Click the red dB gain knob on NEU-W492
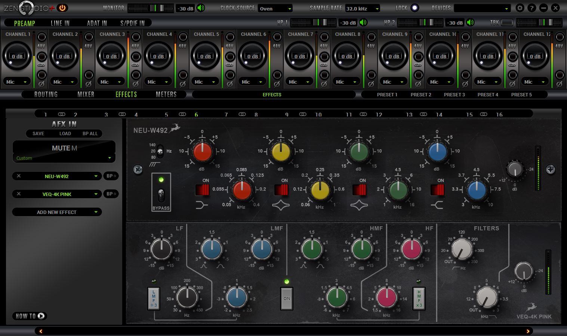Image resolution: width=567 pixels, height=336 pixels. click(203, 151)
